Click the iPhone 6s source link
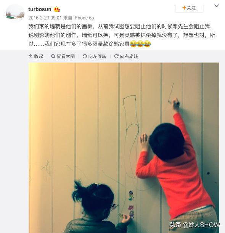The height and width of the screenshot is (233, 225). coord(84,18)
